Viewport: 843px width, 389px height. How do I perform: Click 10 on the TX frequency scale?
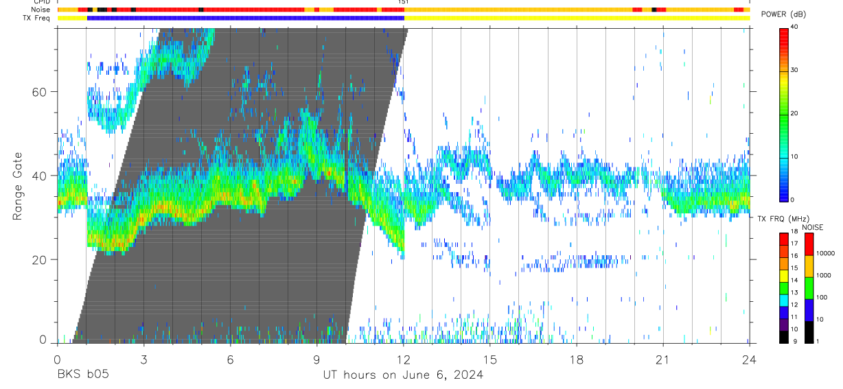pyautogui.click(x=795, y=329)
